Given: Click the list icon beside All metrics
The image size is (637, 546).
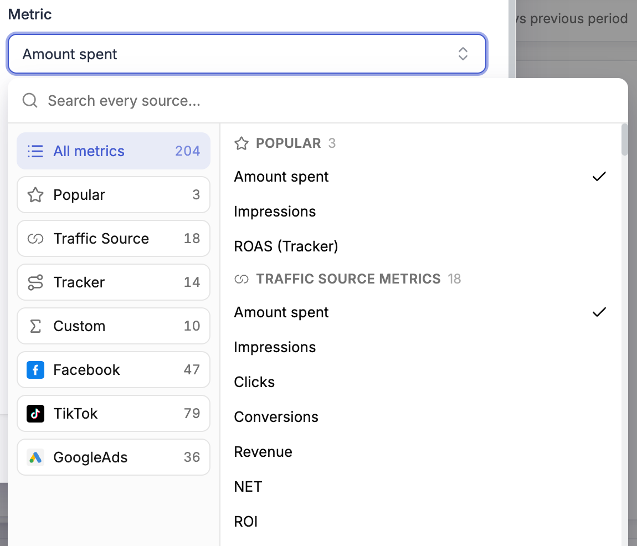Looking at the screenshot, I should click(x=35, y=151).
